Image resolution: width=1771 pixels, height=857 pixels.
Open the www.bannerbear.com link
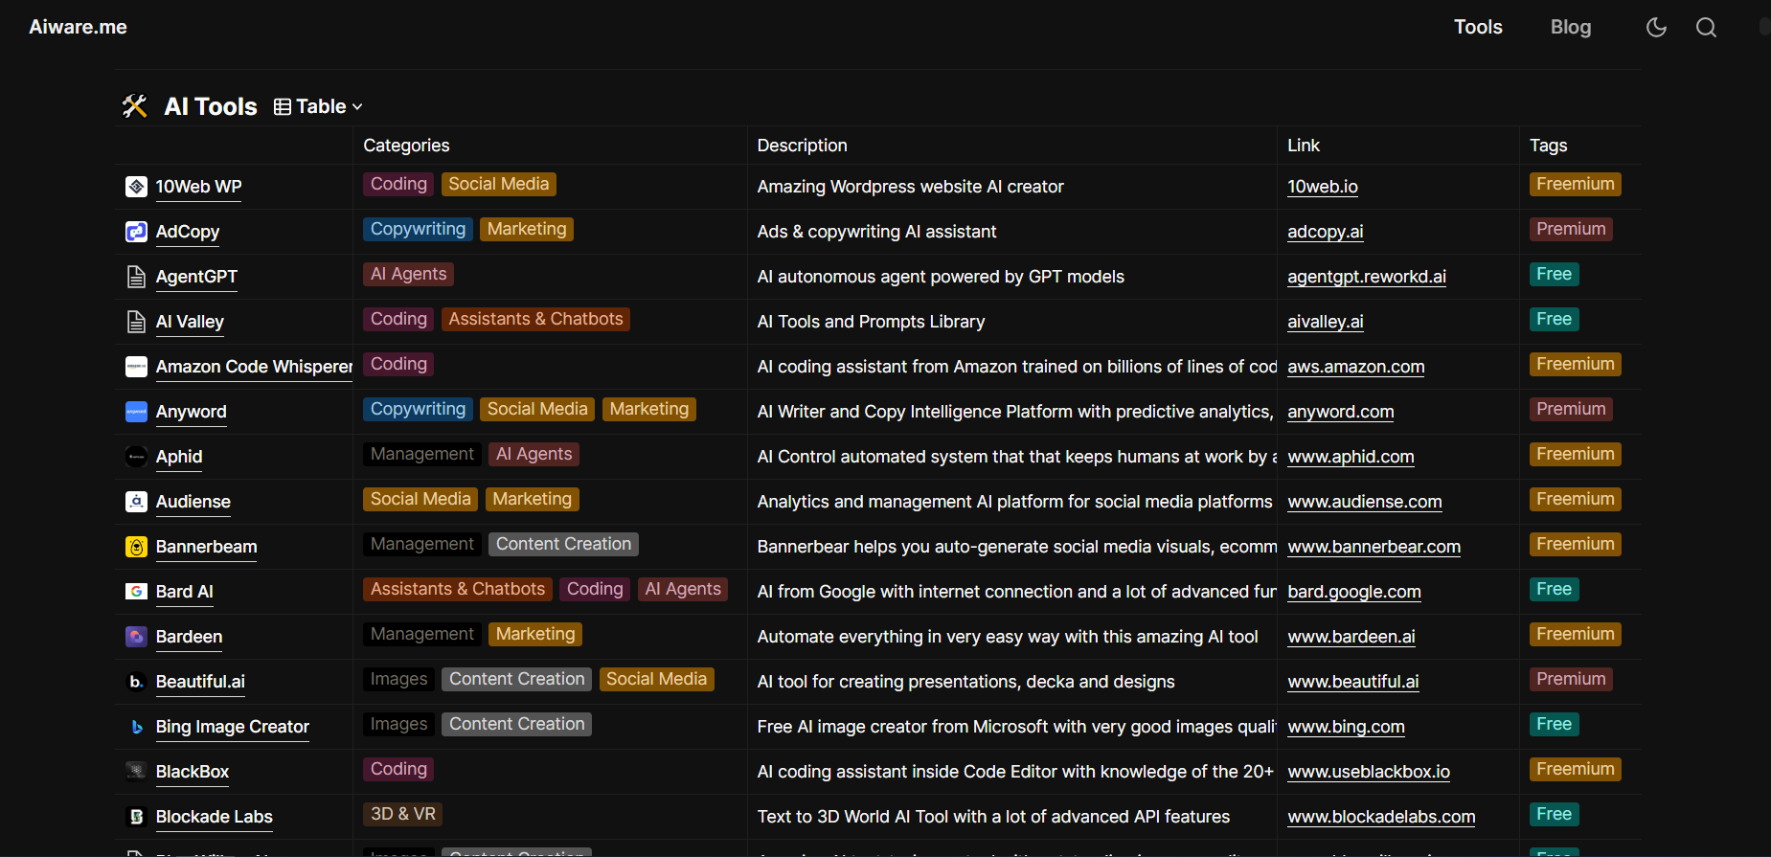1374,547
